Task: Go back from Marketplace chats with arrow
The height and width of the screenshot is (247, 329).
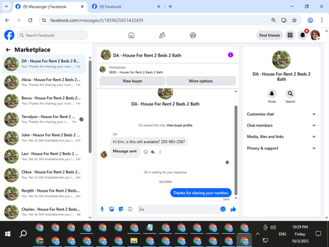Action: (x=8, y=50)
